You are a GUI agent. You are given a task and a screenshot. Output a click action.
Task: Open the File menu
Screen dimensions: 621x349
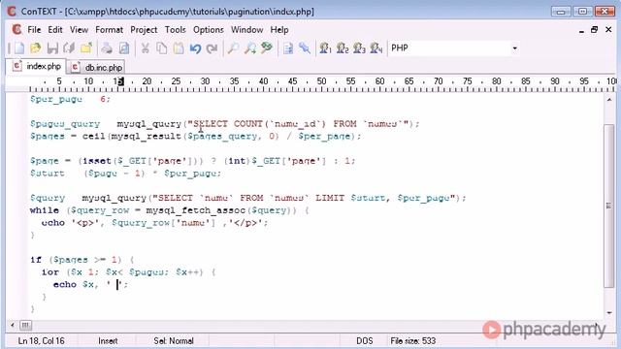pos(34,30)
